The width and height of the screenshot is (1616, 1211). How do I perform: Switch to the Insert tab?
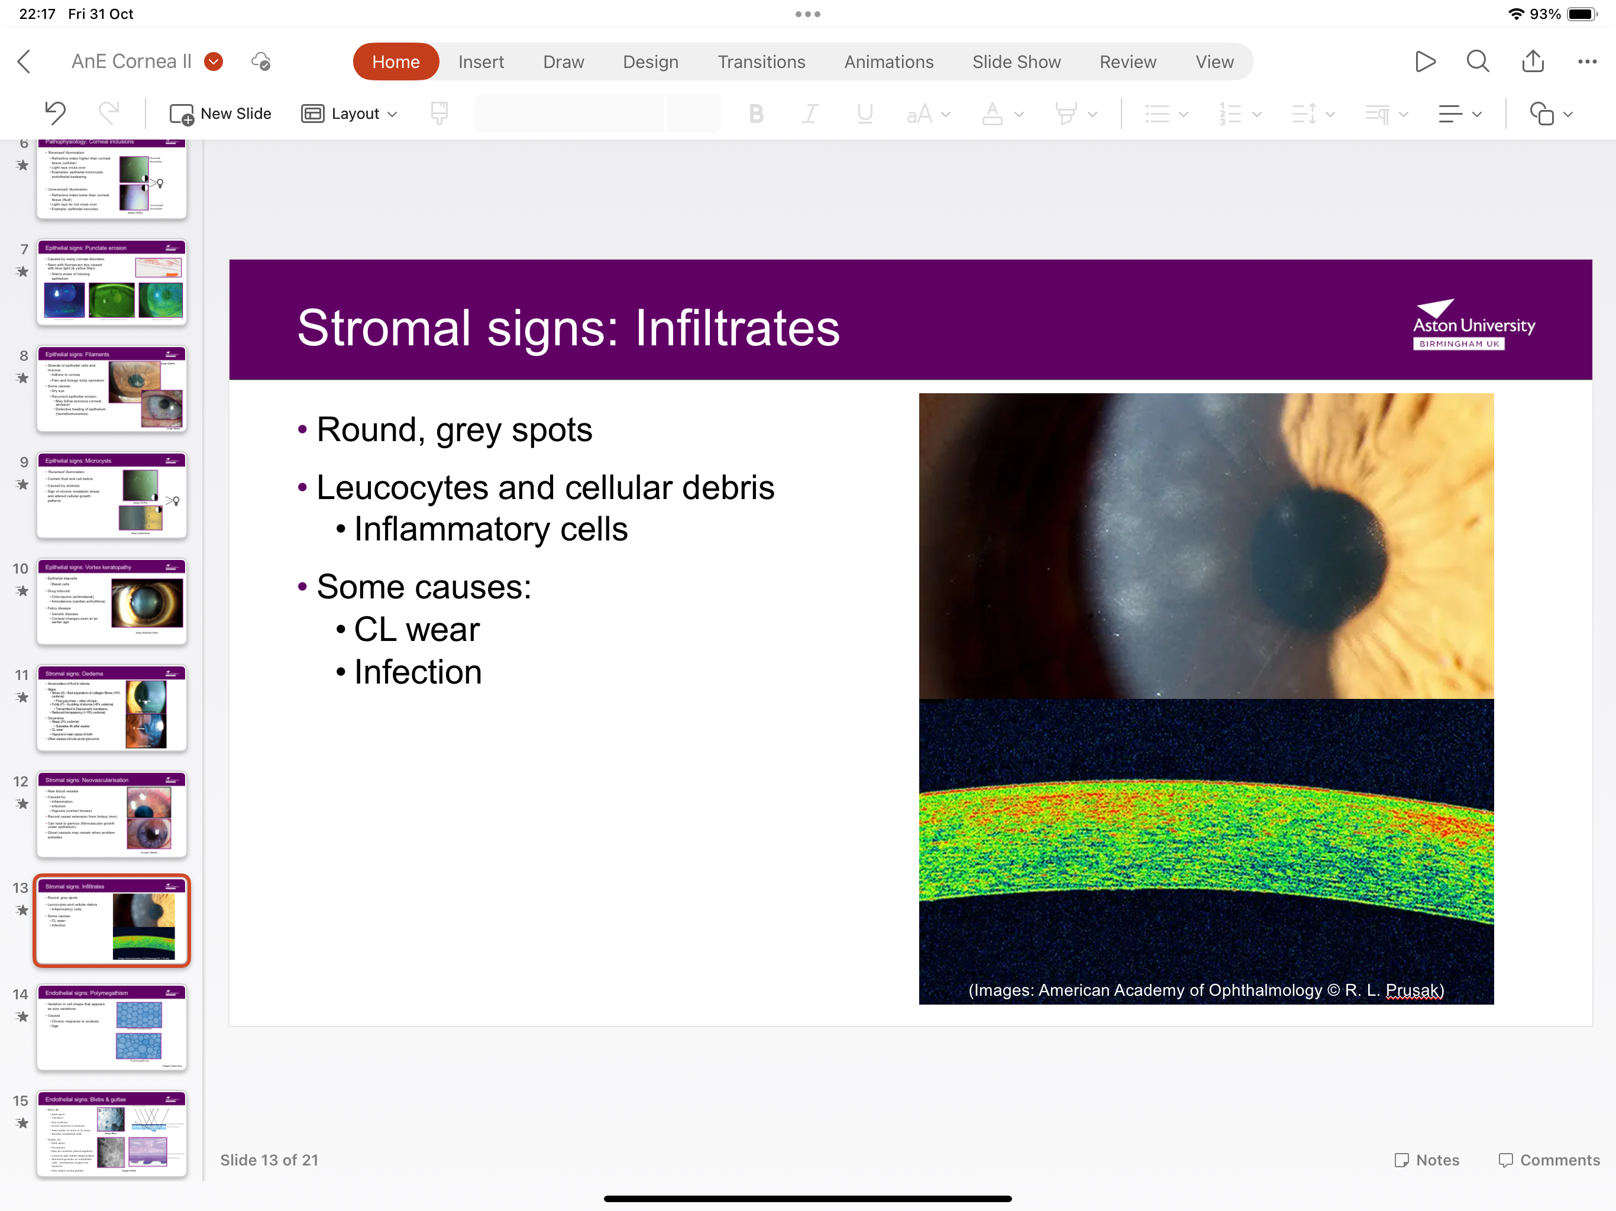tap(481, 61)
